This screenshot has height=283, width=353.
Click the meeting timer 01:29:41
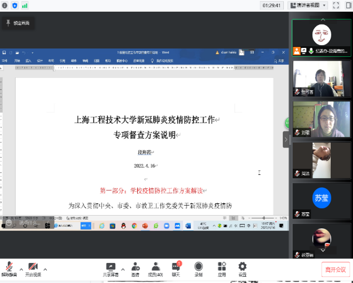[x=272, y=5]
